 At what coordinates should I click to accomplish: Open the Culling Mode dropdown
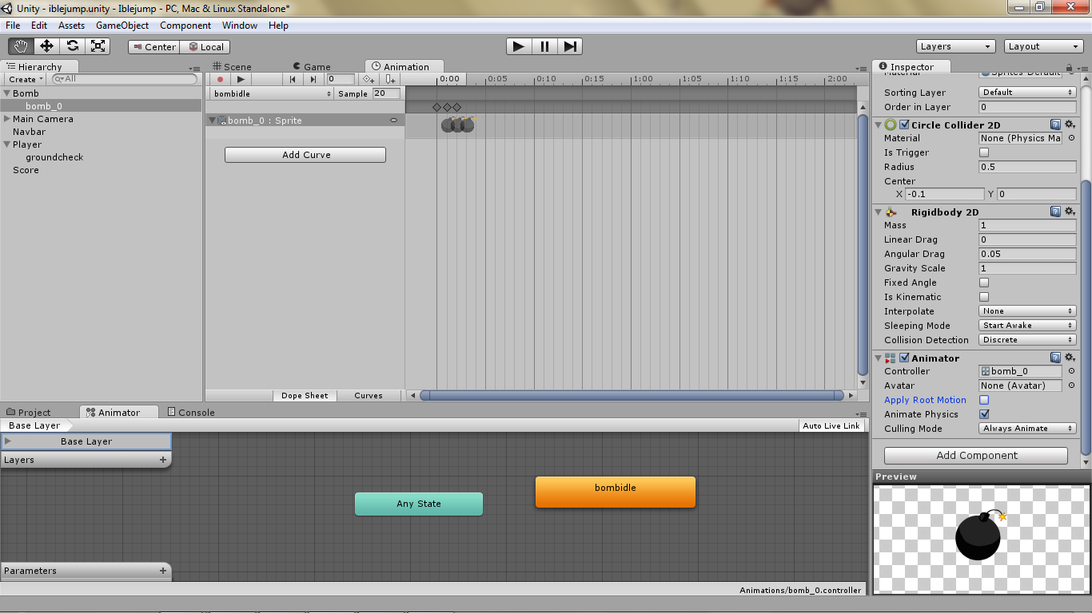1026,429
